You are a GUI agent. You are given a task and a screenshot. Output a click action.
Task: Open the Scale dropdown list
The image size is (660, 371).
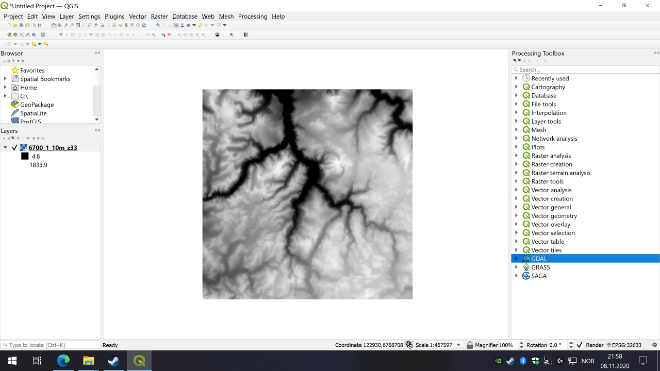[x=458, y=345]
